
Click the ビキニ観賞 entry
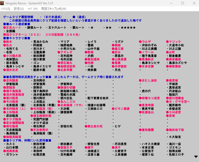click(121, 109)
